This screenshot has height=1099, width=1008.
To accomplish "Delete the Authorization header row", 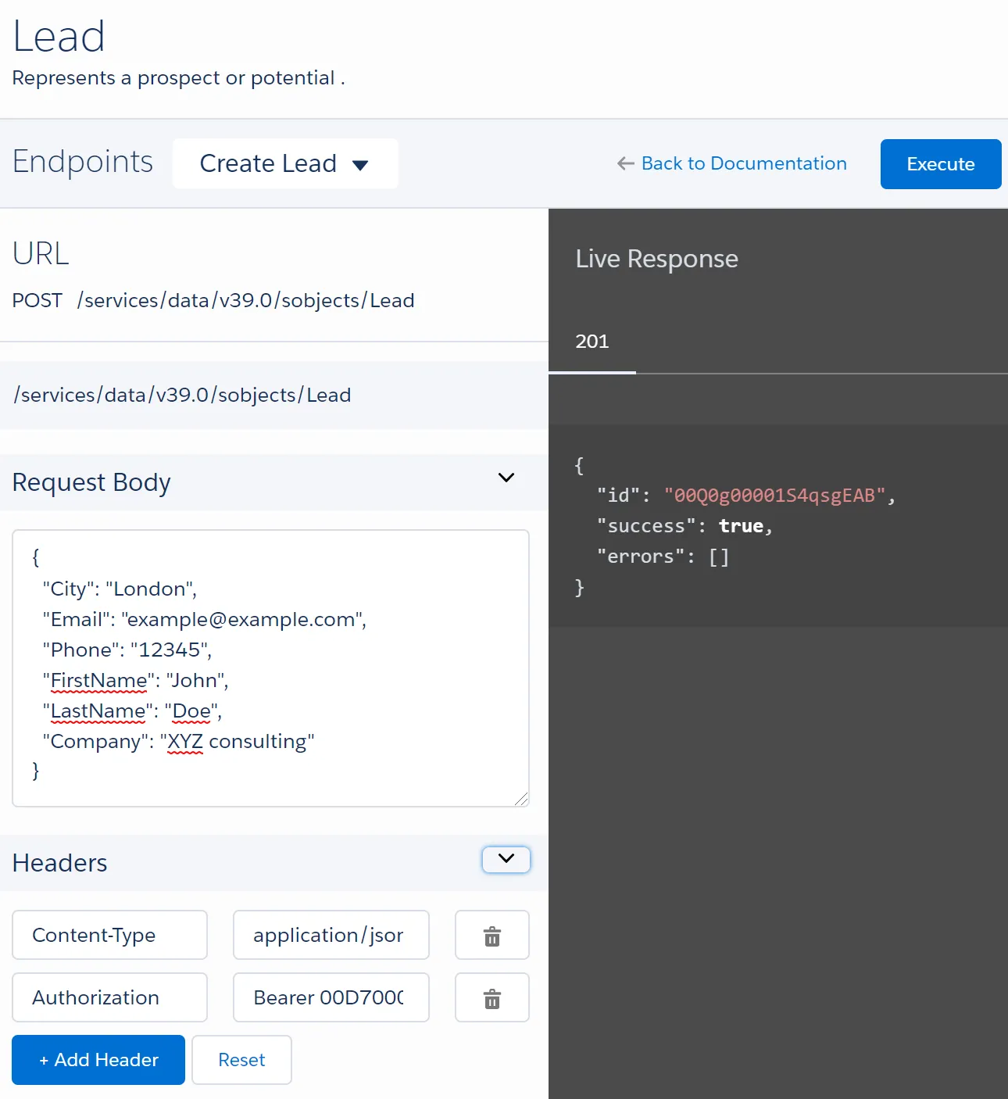I will (x=491, y=998).
